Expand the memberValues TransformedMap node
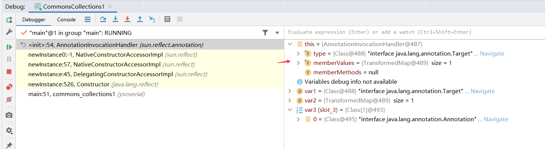 (299, 63)
